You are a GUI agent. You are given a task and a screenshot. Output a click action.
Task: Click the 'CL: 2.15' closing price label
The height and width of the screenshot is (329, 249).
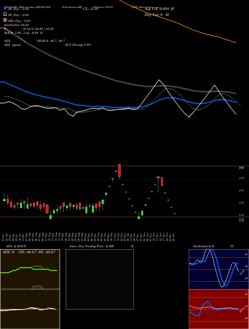tap(90, 9)
